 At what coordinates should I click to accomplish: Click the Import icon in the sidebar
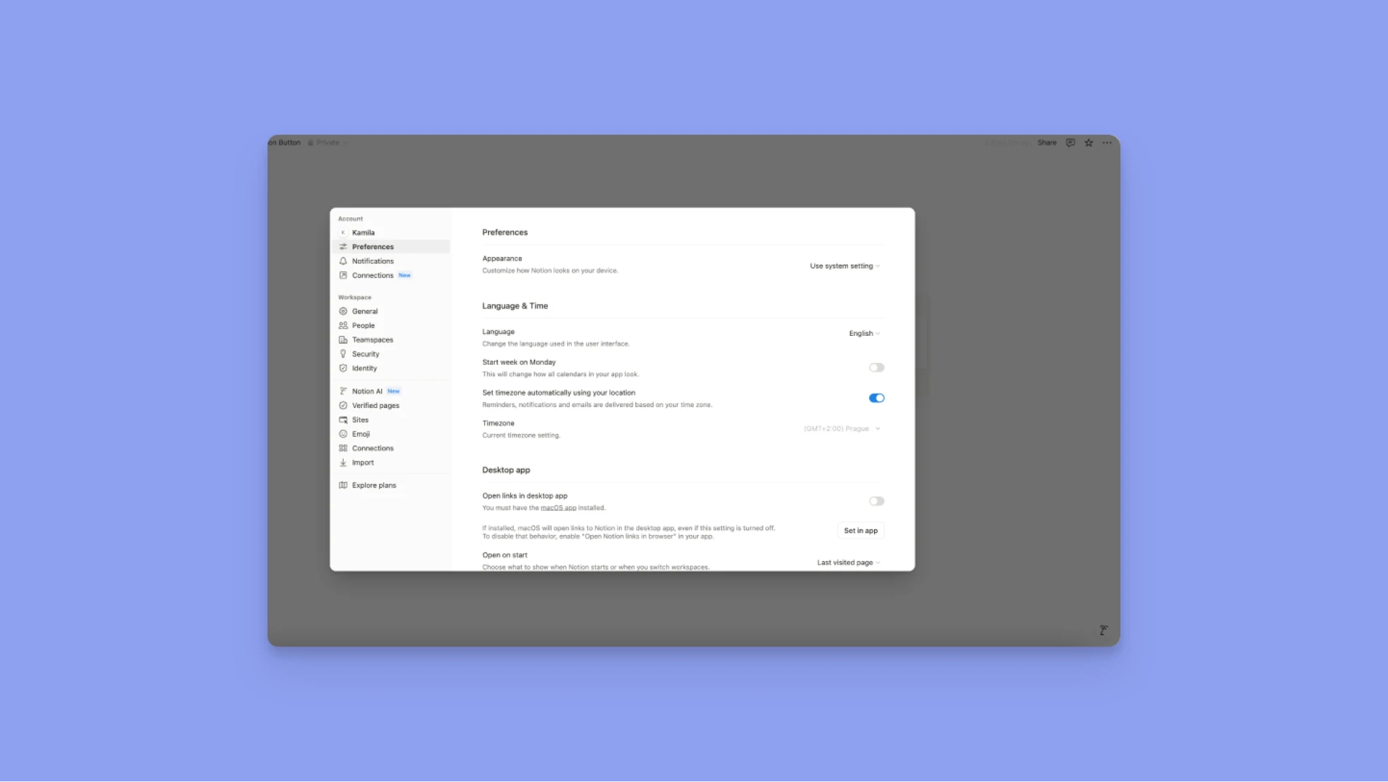[x=344, y=462]
